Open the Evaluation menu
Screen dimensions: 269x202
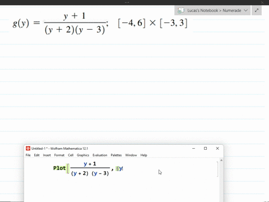pos(100,155)
